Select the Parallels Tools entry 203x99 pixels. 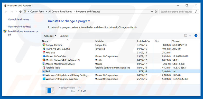coord(53,68)
